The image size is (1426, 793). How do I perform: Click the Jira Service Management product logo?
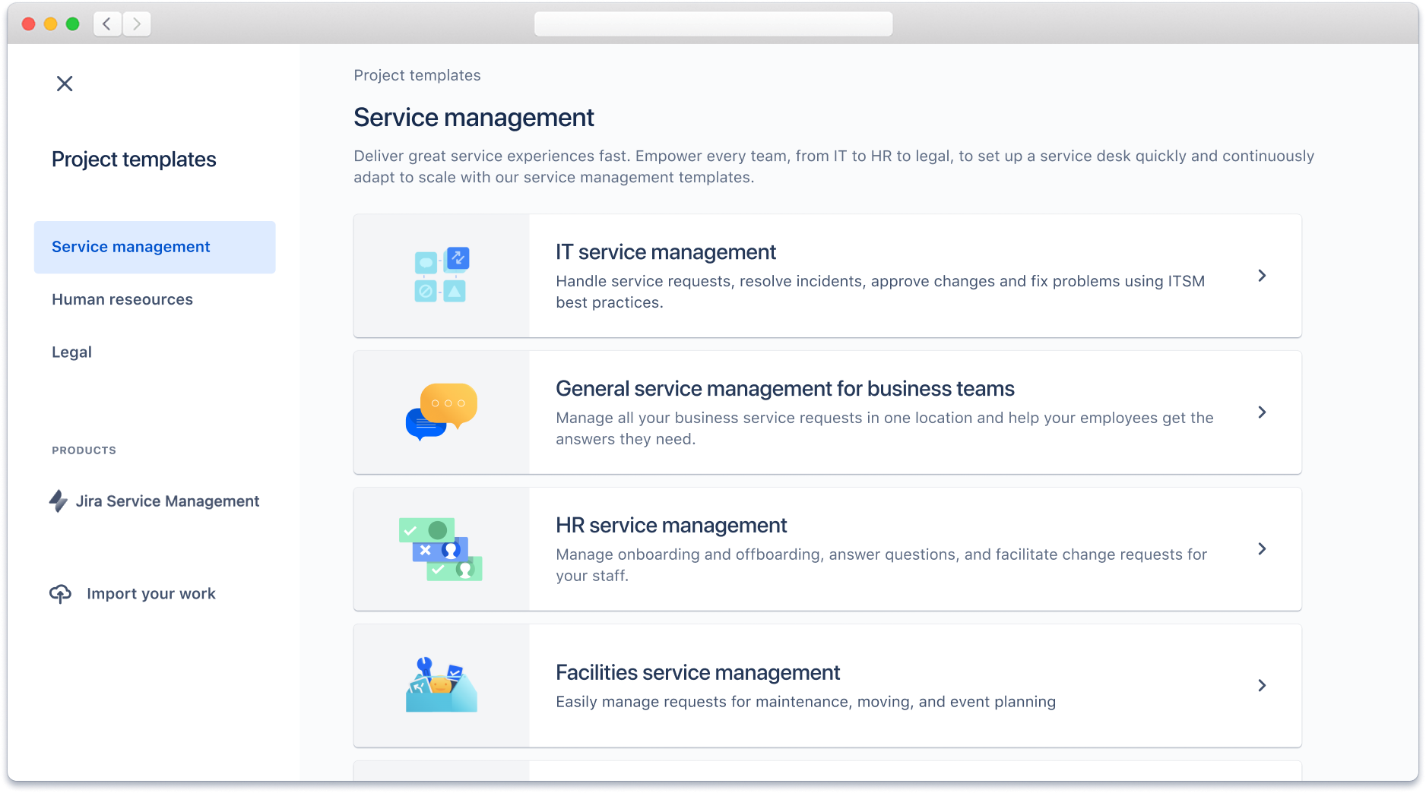coord(59,501)
